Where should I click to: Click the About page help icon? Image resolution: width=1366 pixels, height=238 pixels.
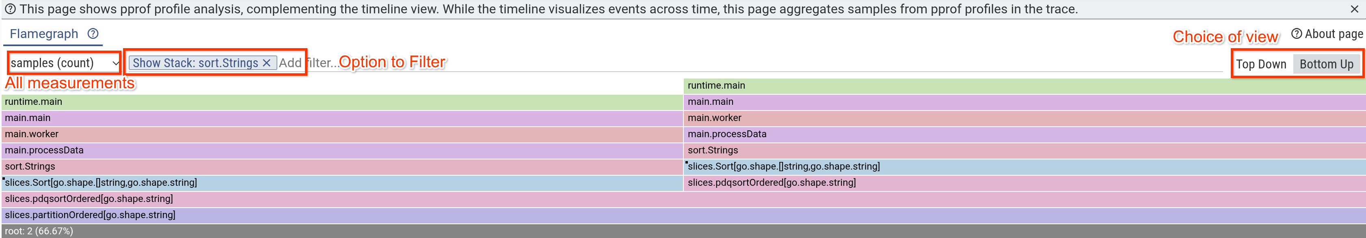tap(1296, 34)
